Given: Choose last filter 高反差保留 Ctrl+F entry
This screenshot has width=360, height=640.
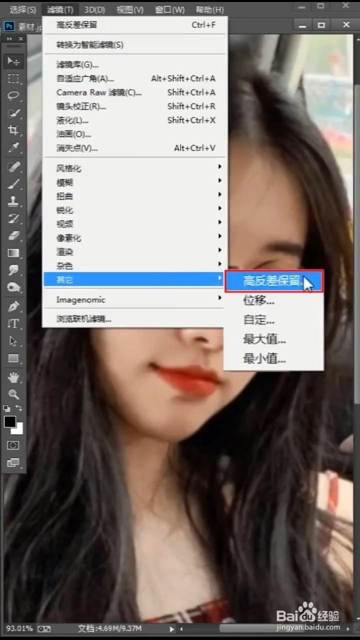Looking at the screenshot, I should pyautogui.click(x=135, y=25).
